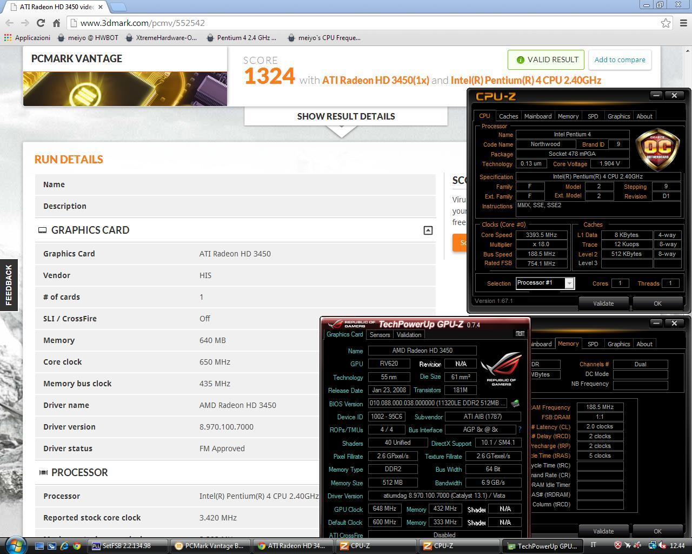Screen dimensions: 692x554
Task: Click OK in the CPU-Z CPU window
Action: tap(657, 304)
